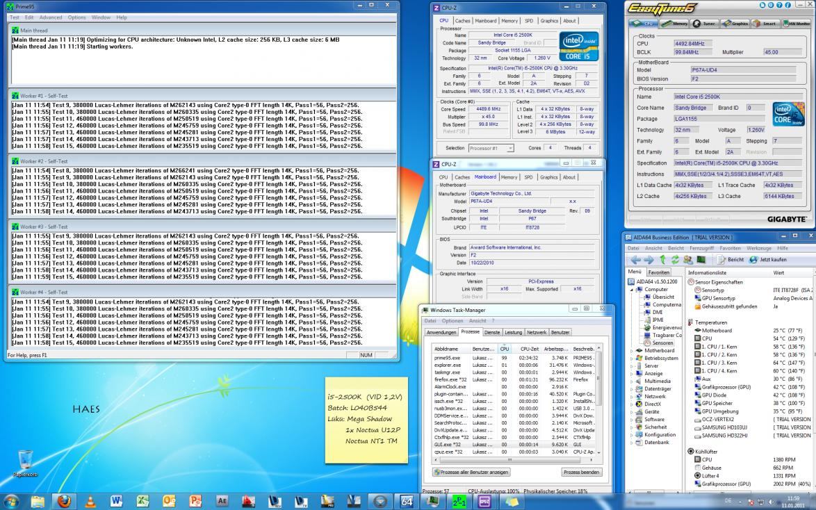Click Jetzt kaufen label in AIDA64 toolbar

tap(774, 260)
